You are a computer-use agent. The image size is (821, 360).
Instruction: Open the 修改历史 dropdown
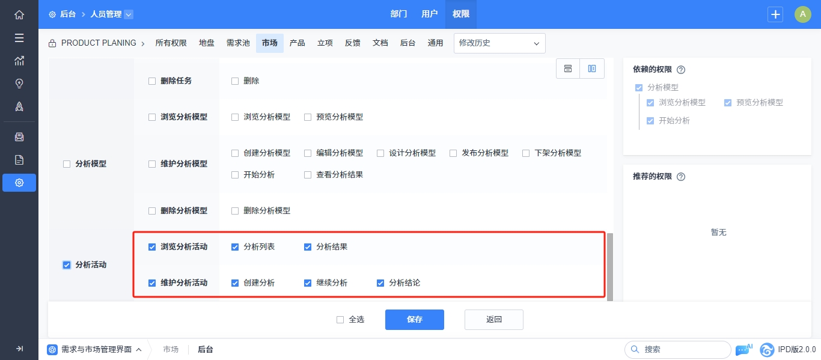coord(499,43)
